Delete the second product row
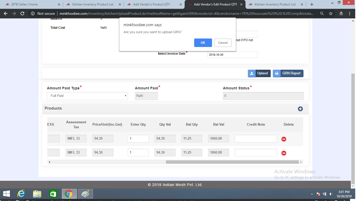Viewport: 362px width, 201px height. [284, 153]
